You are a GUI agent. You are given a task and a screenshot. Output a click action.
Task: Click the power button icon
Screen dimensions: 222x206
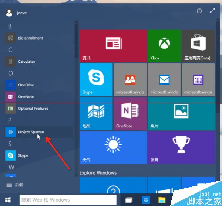[199, 11]
